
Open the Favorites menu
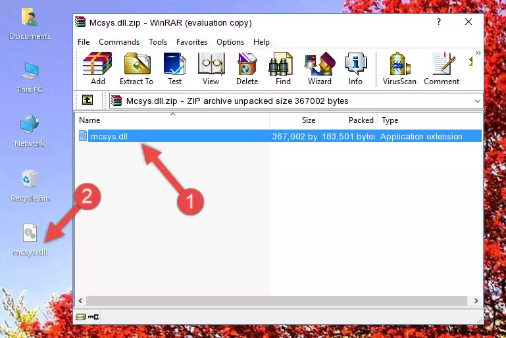pos(191,42)
